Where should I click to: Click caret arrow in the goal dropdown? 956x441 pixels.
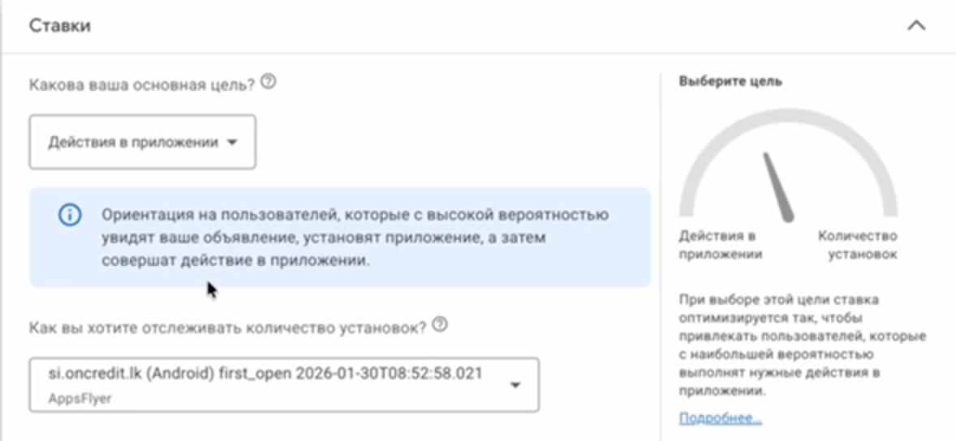(x=232, y=143)
